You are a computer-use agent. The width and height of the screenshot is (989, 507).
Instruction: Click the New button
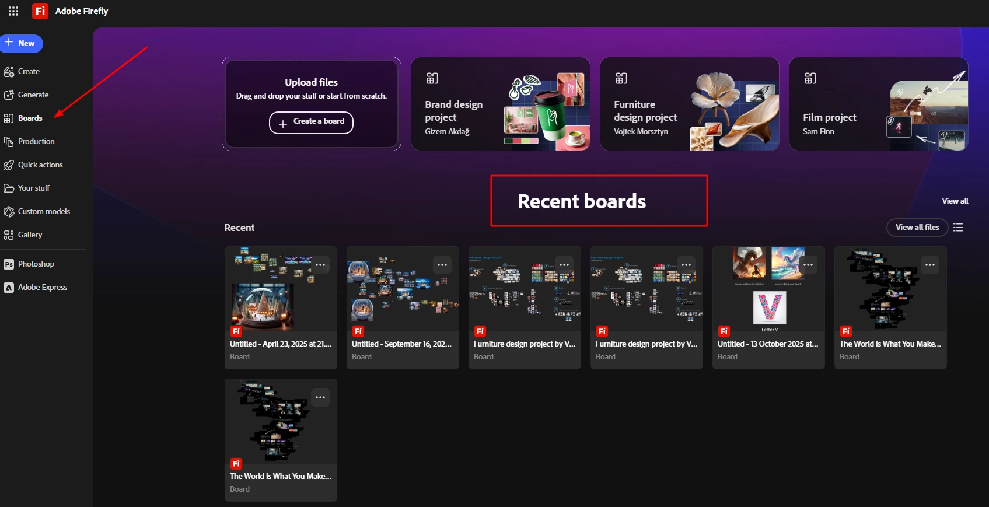(22, 43)
